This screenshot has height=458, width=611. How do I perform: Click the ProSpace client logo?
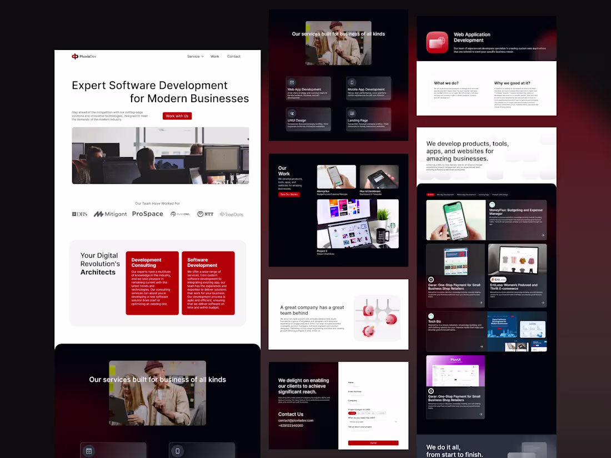point(148,214)
